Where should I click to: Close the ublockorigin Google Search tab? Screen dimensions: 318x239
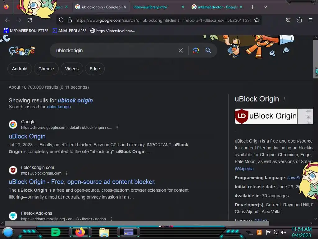[125, 7]
